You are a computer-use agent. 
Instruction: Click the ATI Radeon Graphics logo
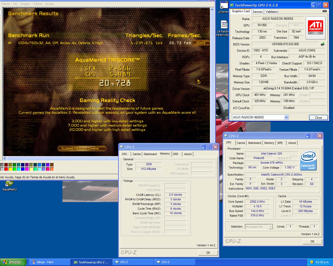click(315, 28)
